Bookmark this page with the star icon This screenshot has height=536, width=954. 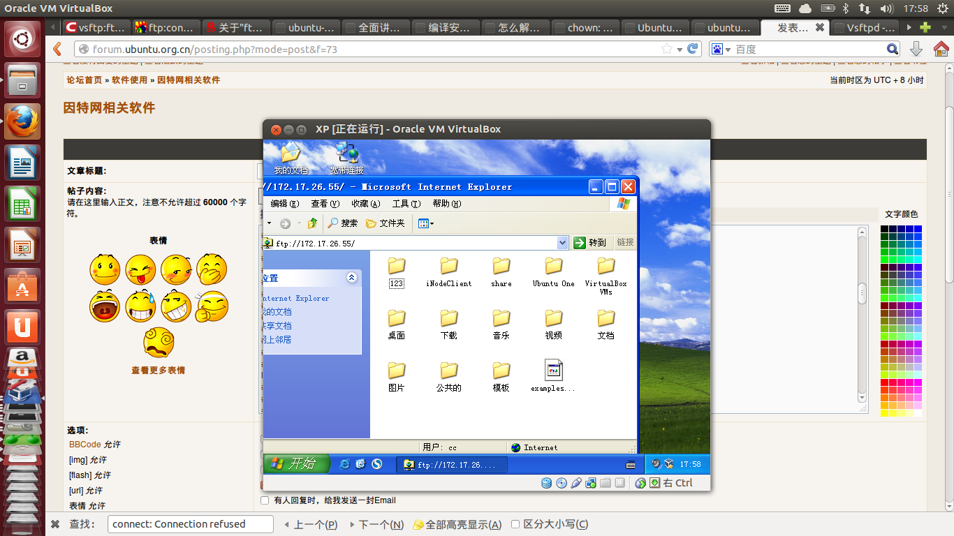click(667, 49)
